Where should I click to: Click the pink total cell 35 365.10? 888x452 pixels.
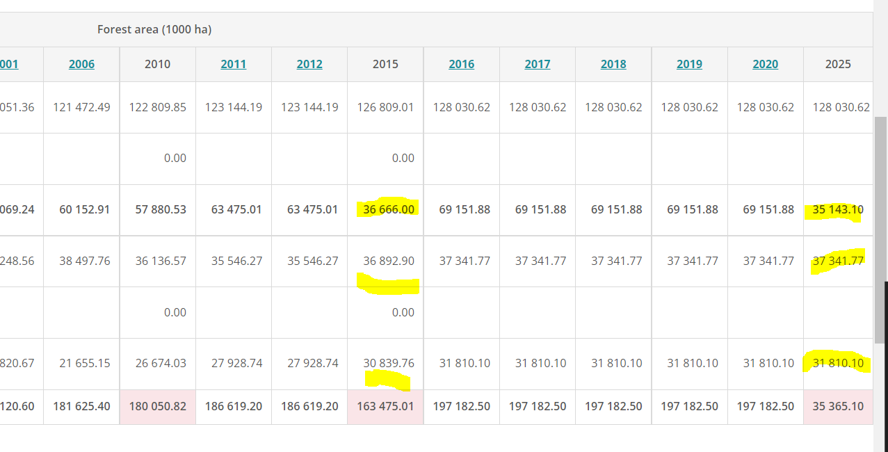tap(838, 406)
